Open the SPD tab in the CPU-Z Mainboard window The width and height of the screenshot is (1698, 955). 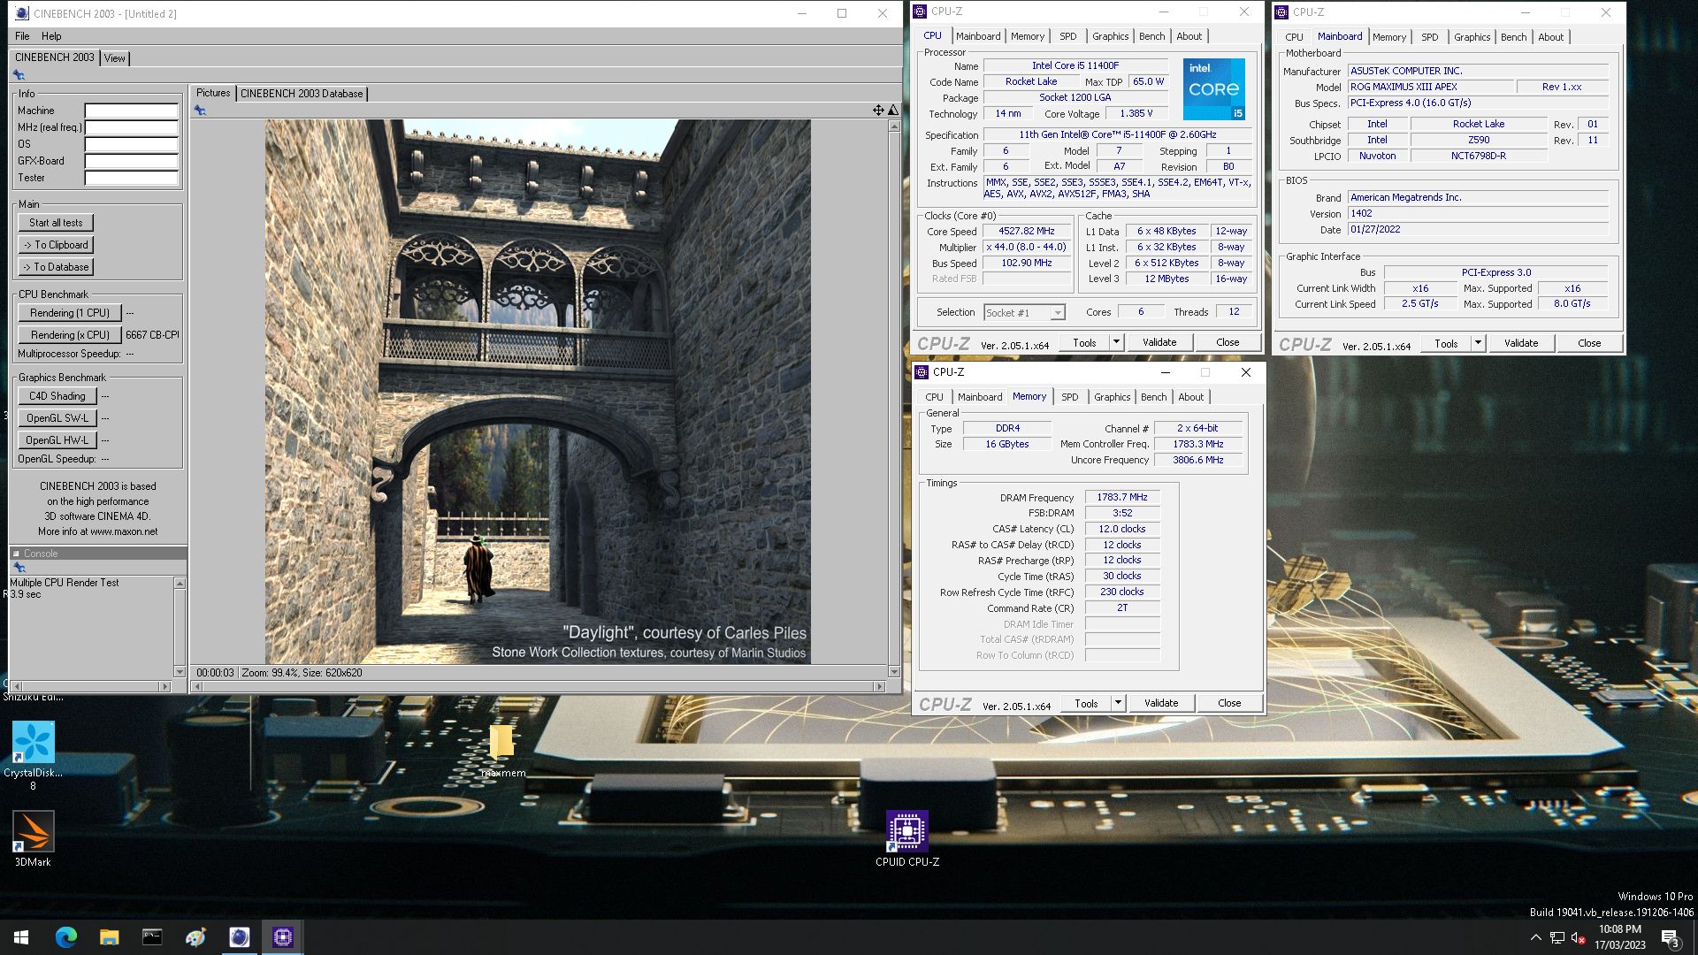coord(1429,37)
